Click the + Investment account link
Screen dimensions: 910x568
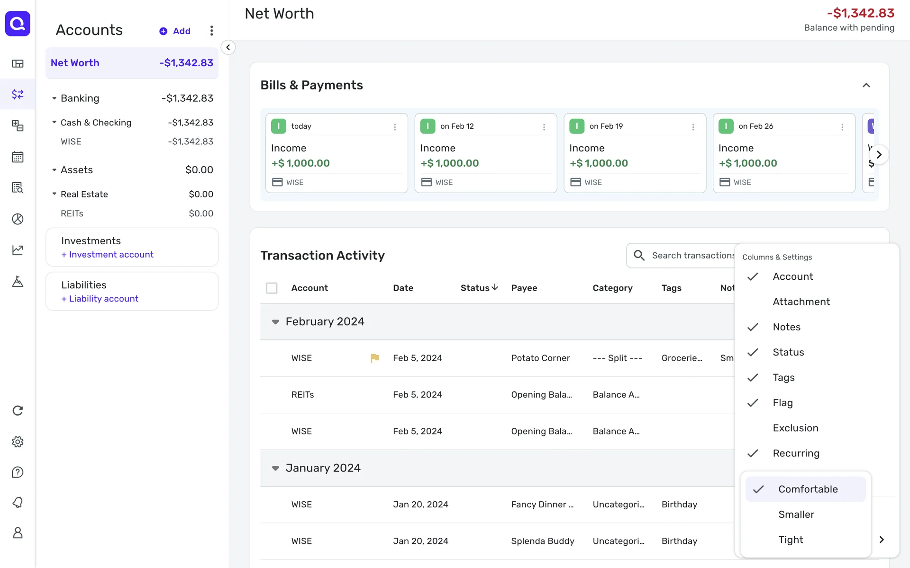[x=107, y=255]
